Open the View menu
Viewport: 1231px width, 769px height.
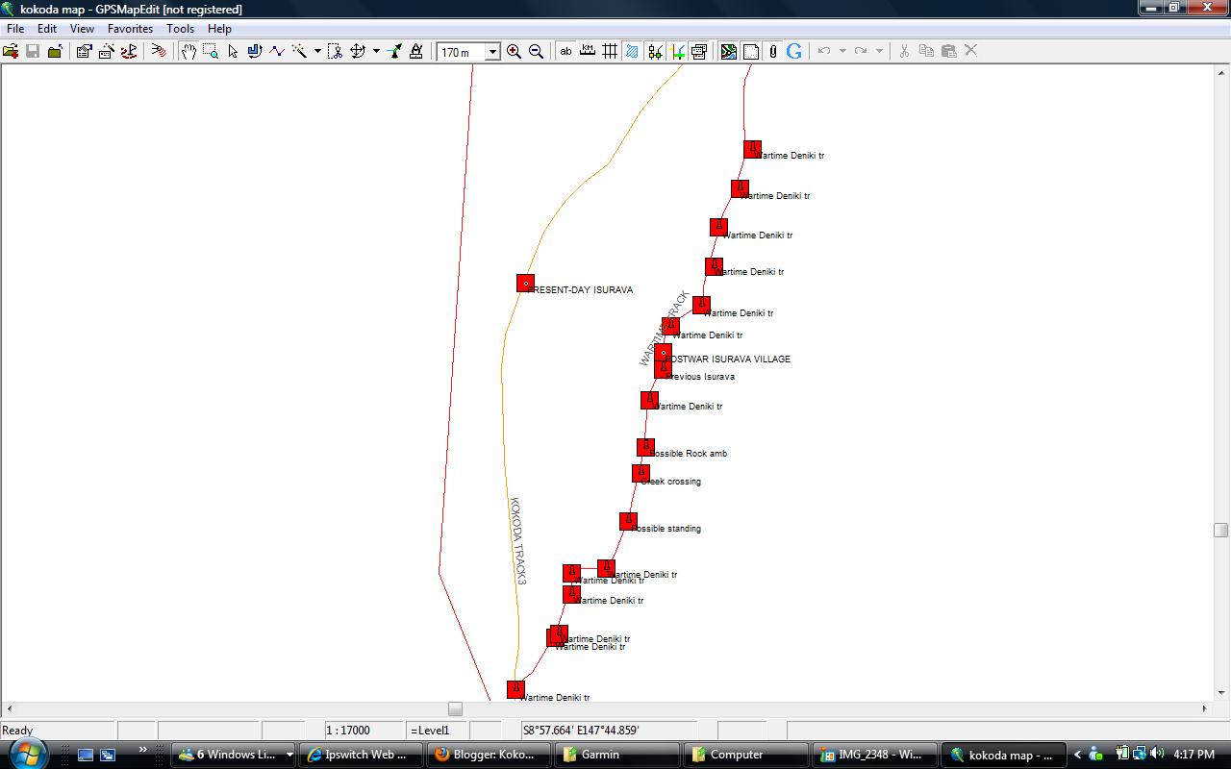click(x=81, y=29)
